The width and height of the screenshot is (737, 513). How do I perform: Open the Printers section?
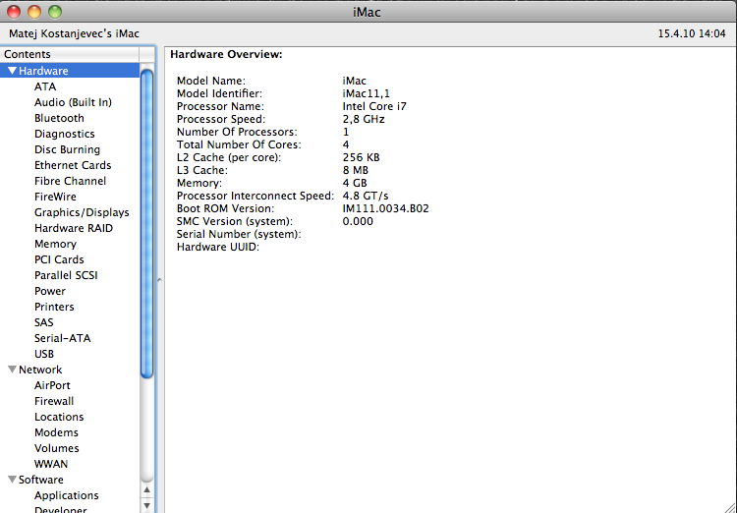(x=54, y=307)
